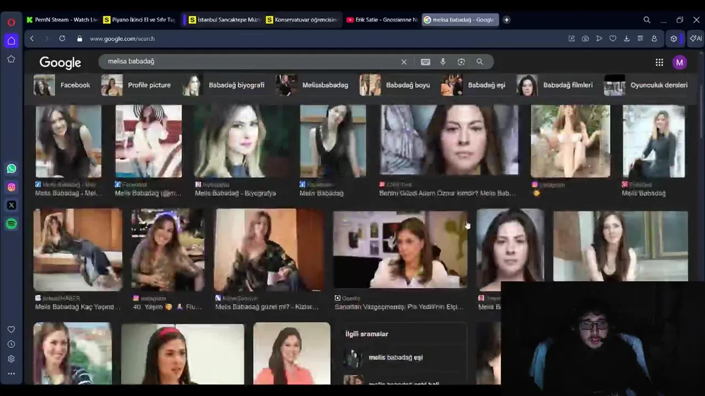Clear the Google search box with X
Image resolution: width=705 pixels, height=396 pixels.
point(404,62)
